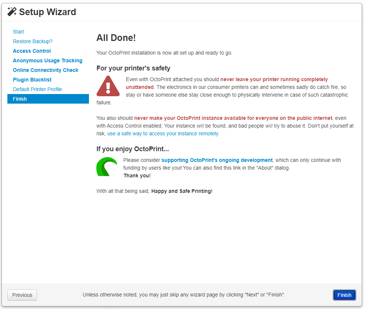365x309 pixels.
Task: Click "If you enjoy OctoPrint..." heading
Action: 133,149
